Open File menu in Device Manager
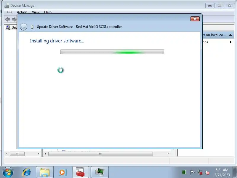Screen dimensions: 237x178 coord(9,12)
